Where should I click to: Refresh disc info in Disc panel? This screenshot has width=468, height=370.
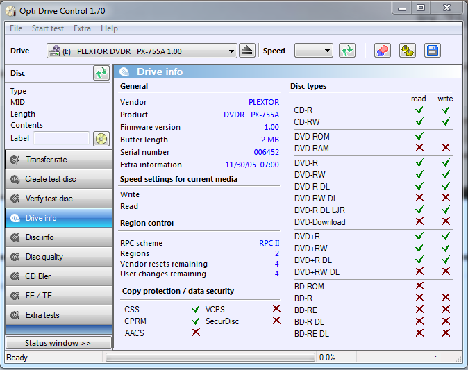point(101,73)
